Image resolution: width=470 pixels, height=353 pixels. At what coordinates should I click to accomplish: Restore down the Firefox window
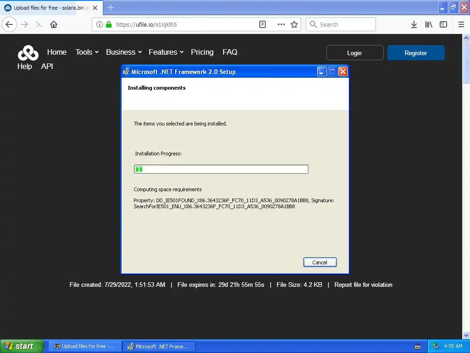coord(453,7)
